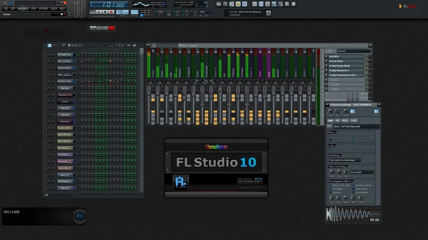The image size is (428, 240).
Task: Enable the Normalize checkbox
Action: 331,189
